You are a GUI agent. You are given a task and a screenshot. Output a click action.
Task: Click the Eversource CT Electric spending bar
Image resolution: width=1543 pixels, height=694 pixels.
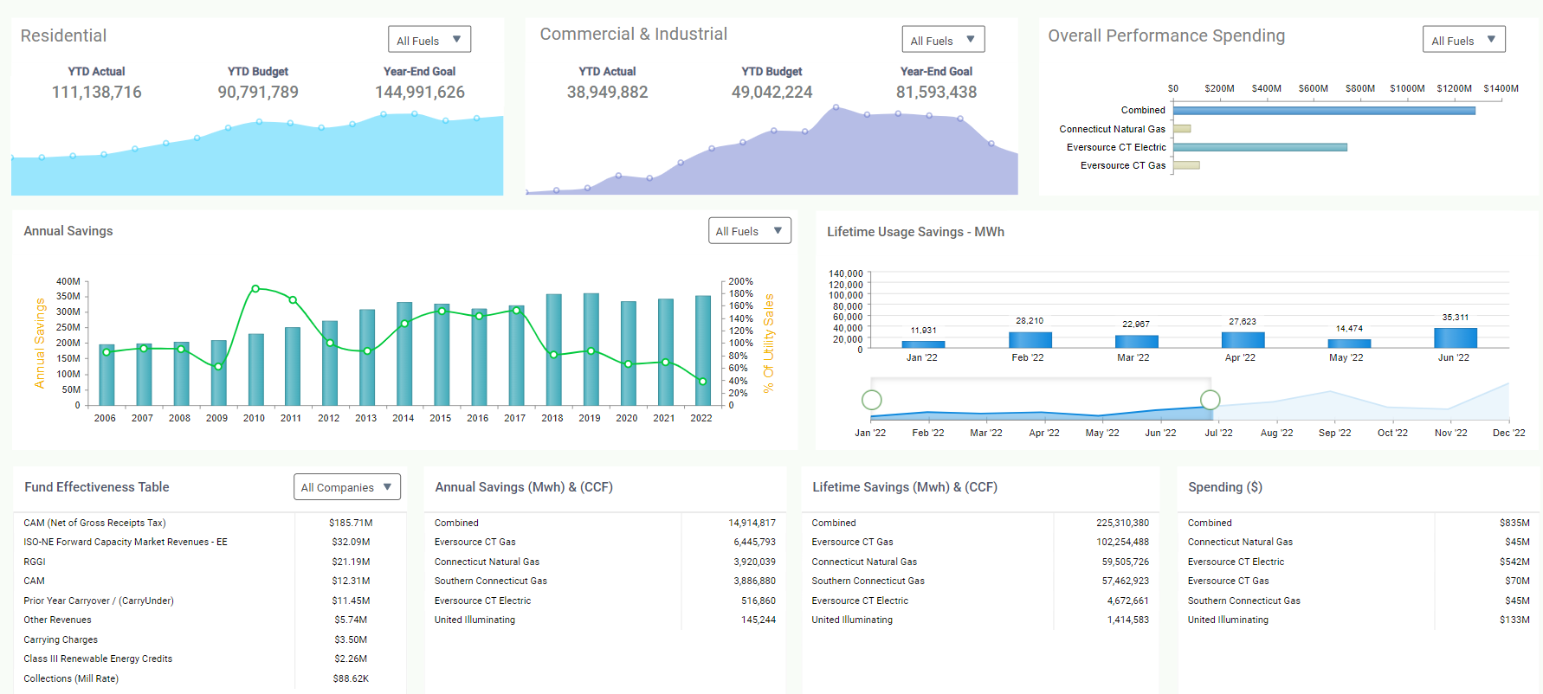(1260, 147)
